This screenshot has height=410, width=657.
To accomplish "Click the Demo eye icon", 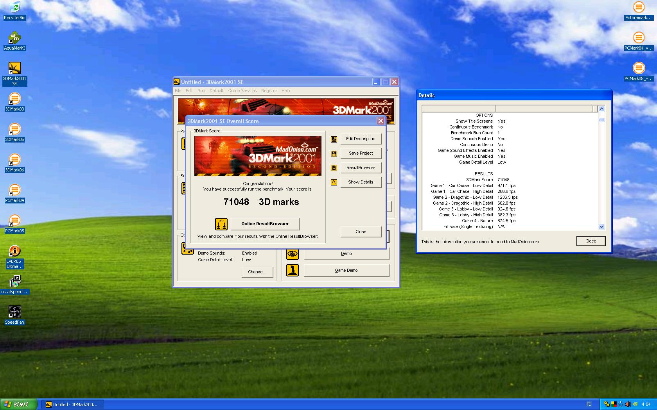I will [x=293, y=254].
